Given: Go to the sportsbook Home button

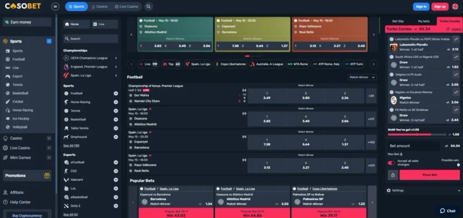Looking at the screenshot, I should [x=77, y=24].
